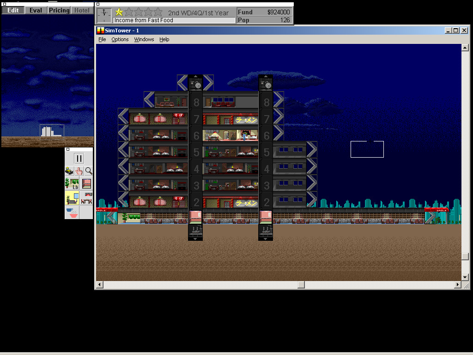Viewport: 473px width, 355px height.
Task: Click the red soba shop sign on floor 7
Action: (x=179, y=115)
